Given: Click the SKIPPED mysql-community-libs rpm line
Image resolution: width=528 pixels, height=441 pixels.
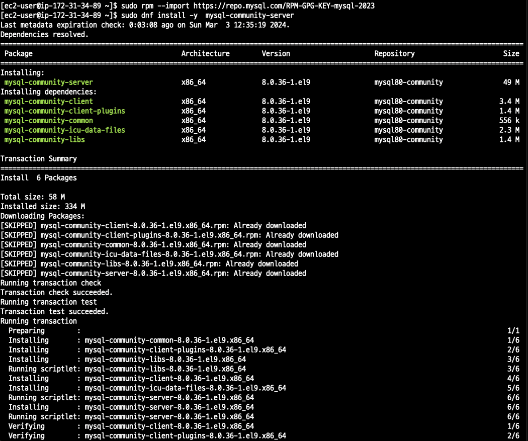Looking at the screenshot, I should pos(149,263).
